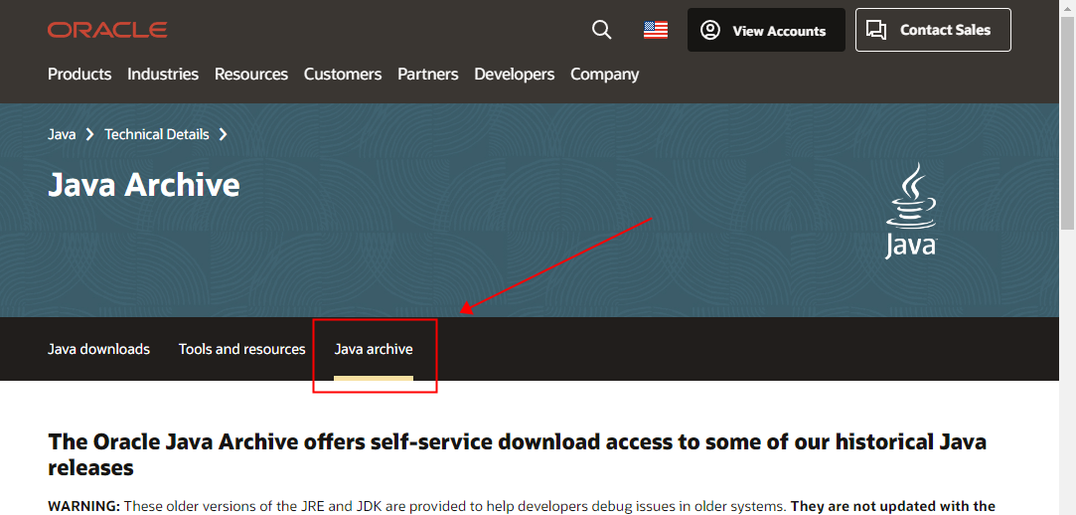This screenshot has height=515, width=1076.
Task: Open the Resources menu
Action: tap(251, 75)
